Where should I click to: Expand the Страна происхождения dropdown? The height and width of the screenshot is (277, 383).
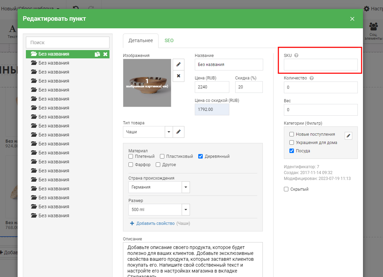tap(186, 187)
